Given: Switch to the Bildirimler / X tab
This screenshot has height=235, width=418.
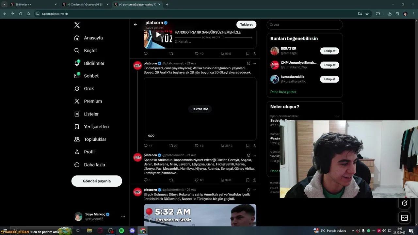Looking at the screenshot, I should (34, 5).
